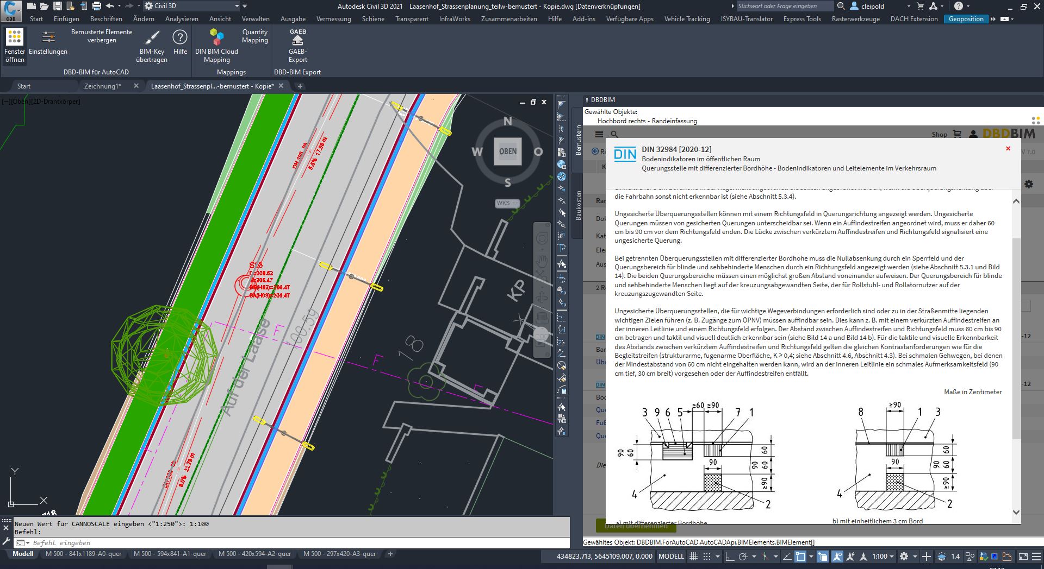1044x569 pixels.
Task: Click the viewport label [Oben] control
Action: (x=20, y=101)
